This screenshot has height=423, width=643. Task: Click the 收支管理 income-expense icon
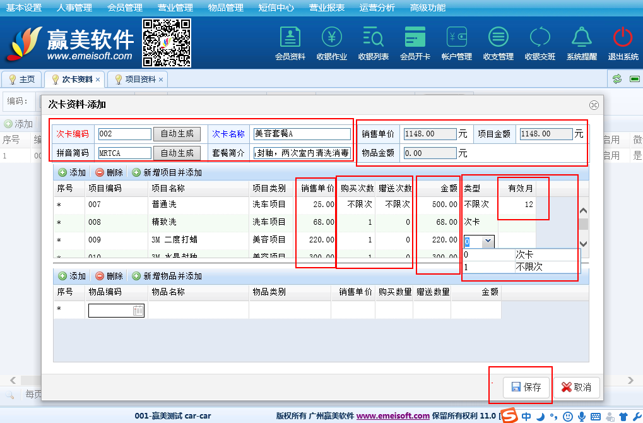498,42
